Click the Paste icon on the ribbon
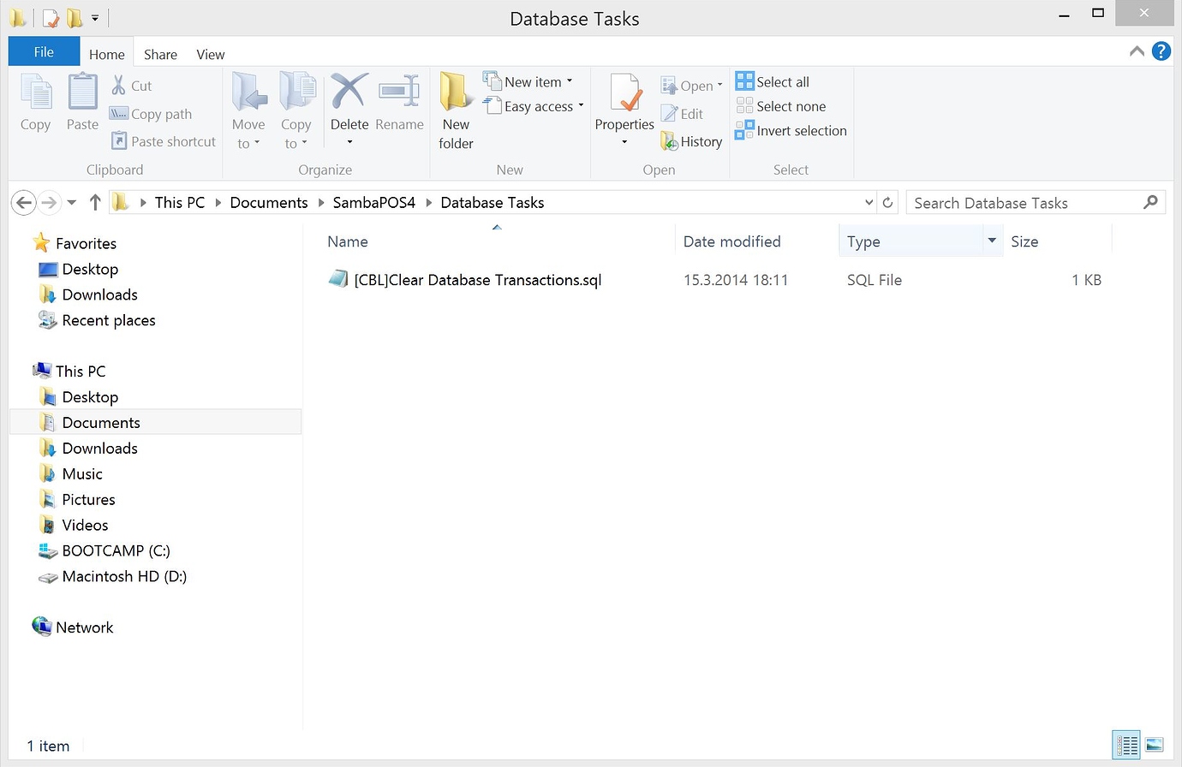 [x=82, y=101]
